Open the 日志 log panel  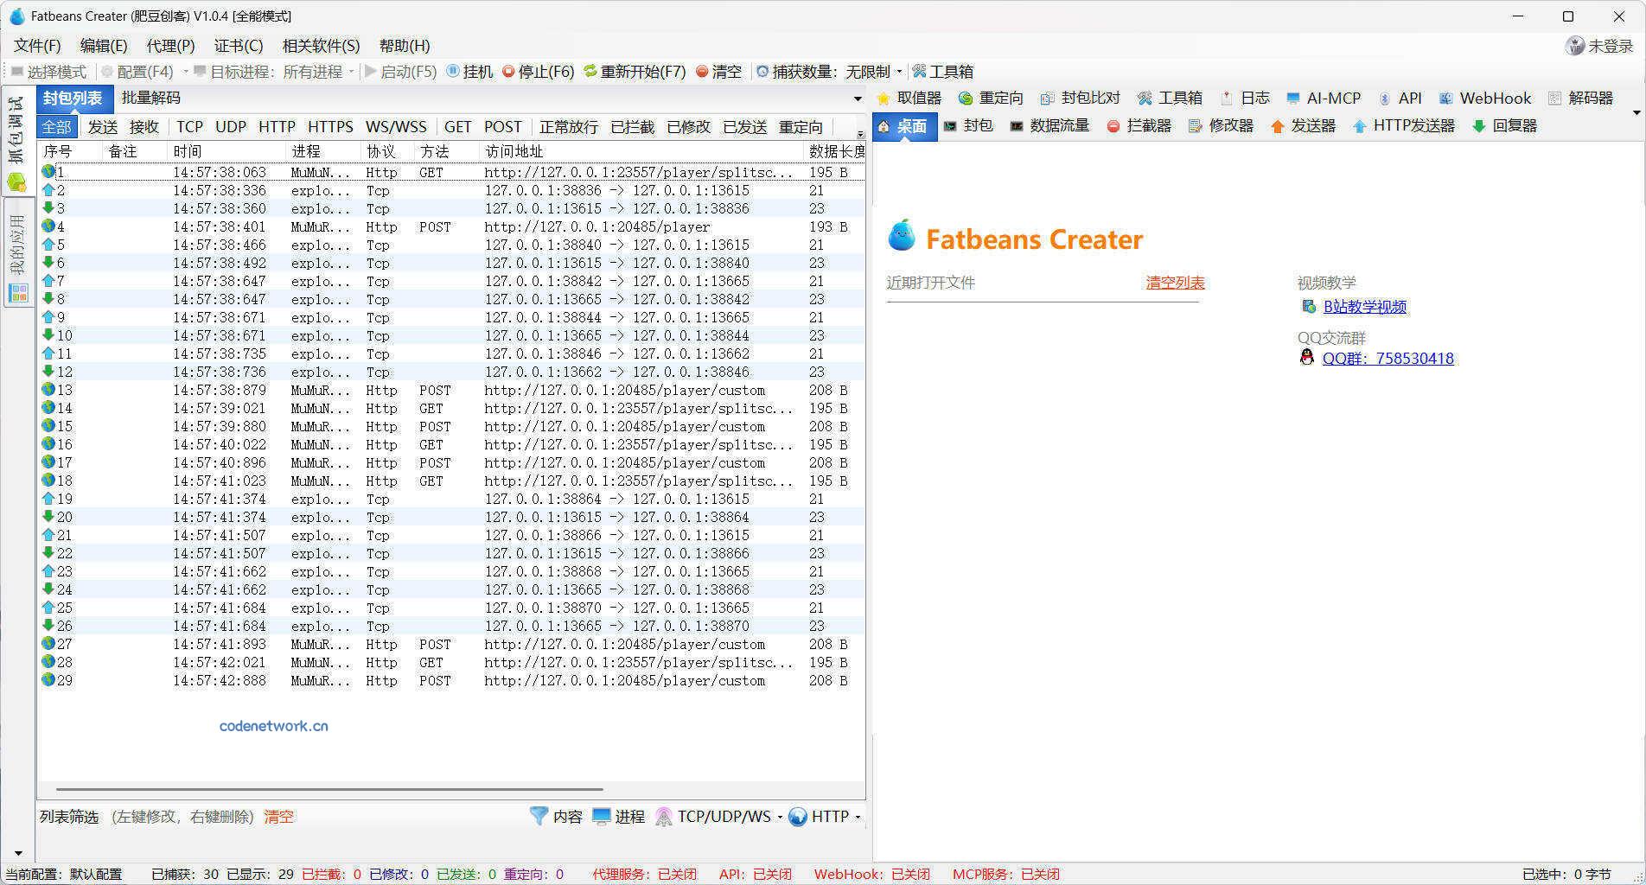click(x=1245, y=99)
